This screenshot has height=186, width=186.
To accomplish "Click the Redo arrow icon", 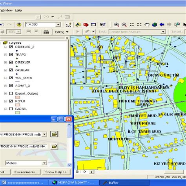I will tap(9, 24).
